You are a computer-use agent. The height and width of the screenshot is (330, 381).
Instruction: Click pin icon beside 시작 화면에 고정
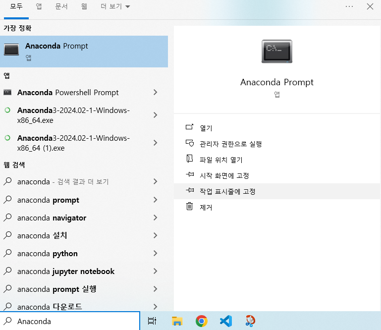(x=190, y=174)
